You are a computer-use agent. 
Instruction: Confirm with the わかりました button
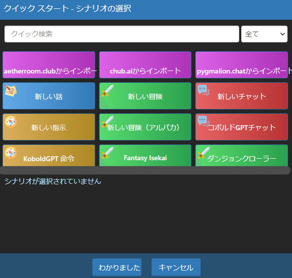coord(117,267)
